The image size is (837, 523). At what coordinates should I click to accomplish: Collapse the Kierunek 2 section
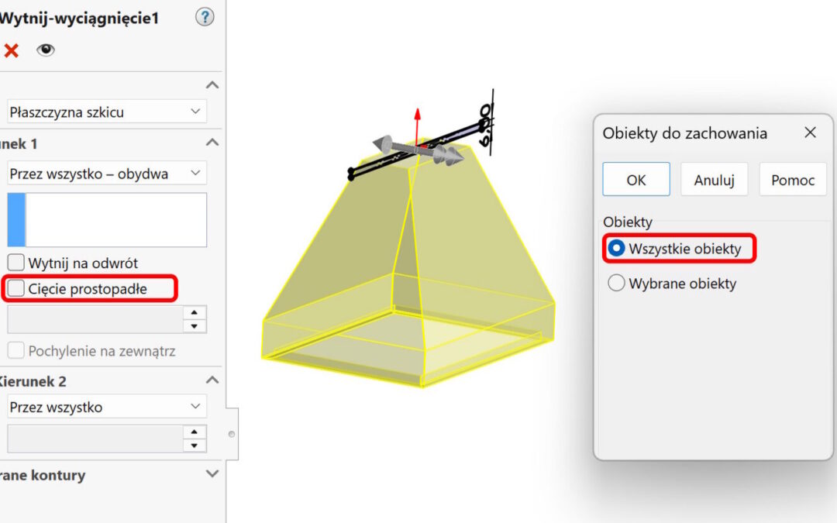tap(212, 380)
